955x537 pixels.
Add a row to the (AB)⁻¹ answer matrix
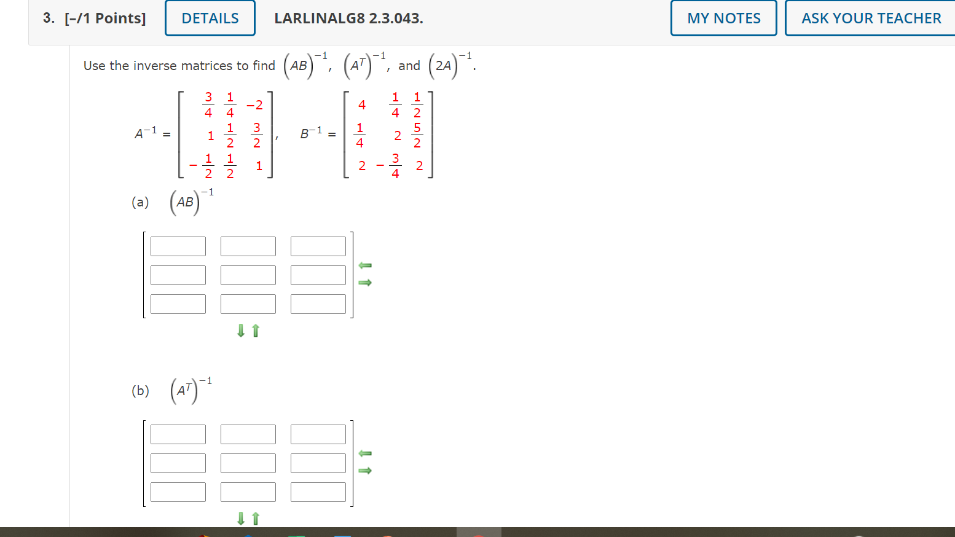click(240, 331)
